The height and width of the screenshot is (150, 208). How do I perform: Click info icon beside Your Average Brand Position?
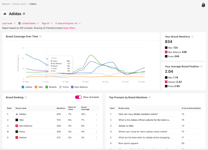click(x=202, y=66)
